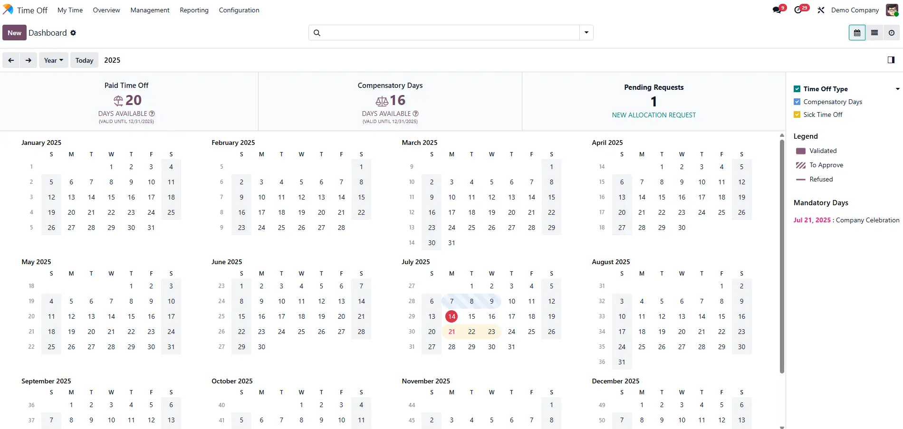The height and width of the screenshot is (429, 903).
Task: Open the Overview menu
Action: tap(106, 10)
